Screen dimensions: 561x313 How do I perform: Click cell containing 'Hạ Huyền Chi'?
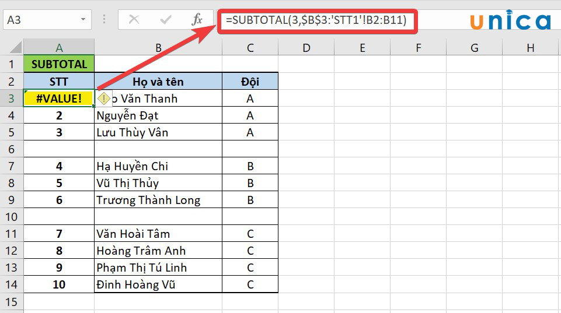(158, 166)
